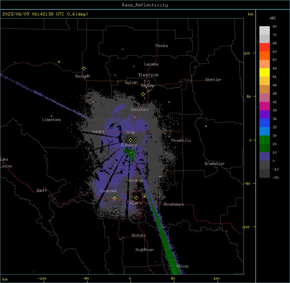This screenshot has width=290, height=283.
Task: Click the -100 tick on the bottom axis
Action: click(42, 278)
